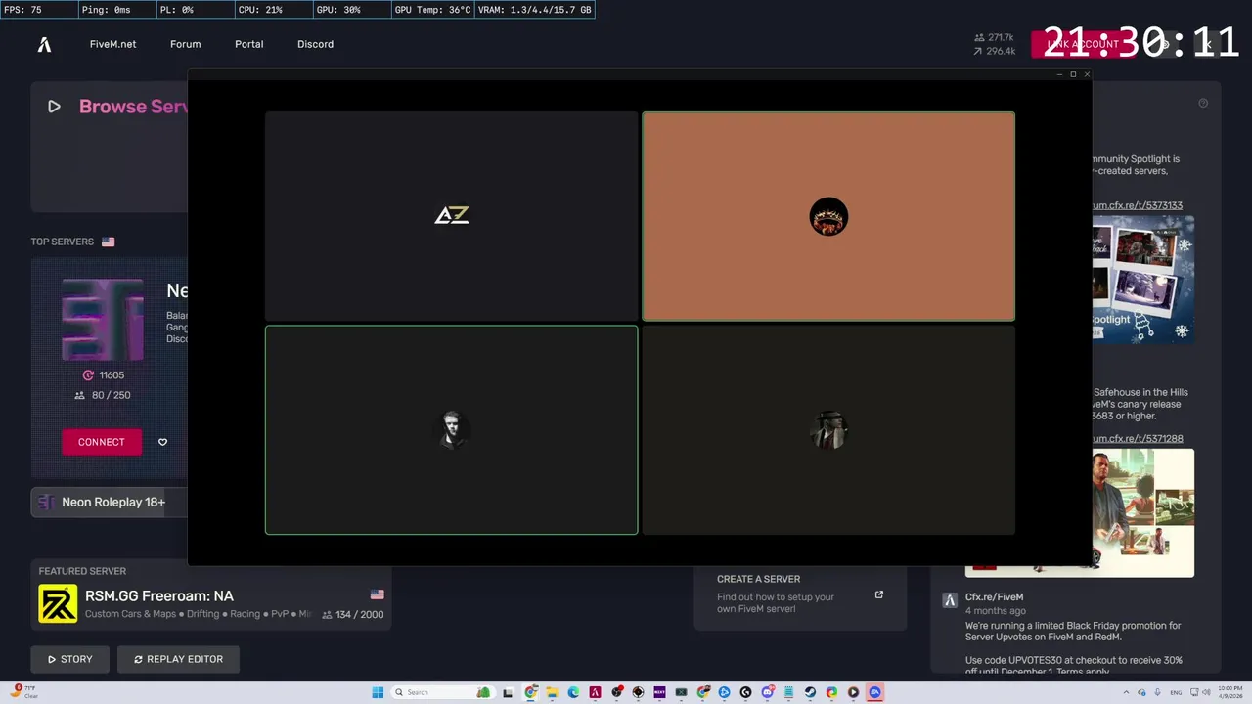Open Notepad from the taskbar
1252x704 pixels.
[x=788, y=692]
